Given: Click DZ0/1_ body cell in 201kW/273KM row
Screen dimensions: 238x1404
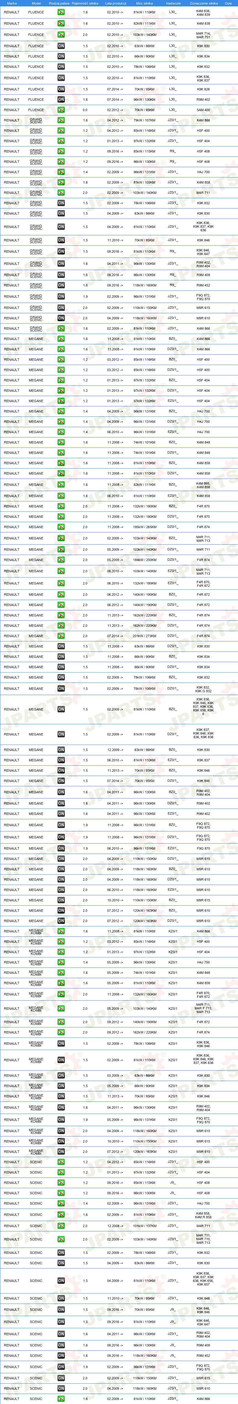Looking at the screenshot, I should [172, 636].
